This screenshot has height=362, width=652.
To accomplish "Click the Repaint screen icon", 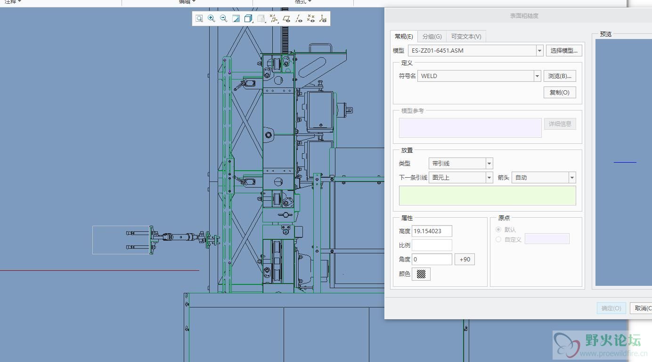I will (x=236, y=18).
